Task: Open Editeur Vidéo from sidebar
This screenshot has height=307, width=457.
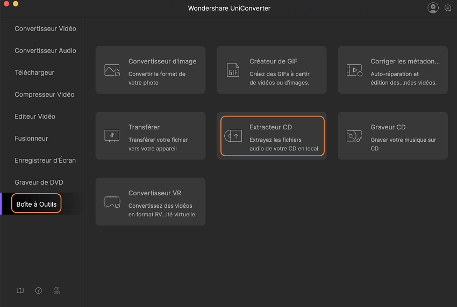Action: [x=35, y=116]
